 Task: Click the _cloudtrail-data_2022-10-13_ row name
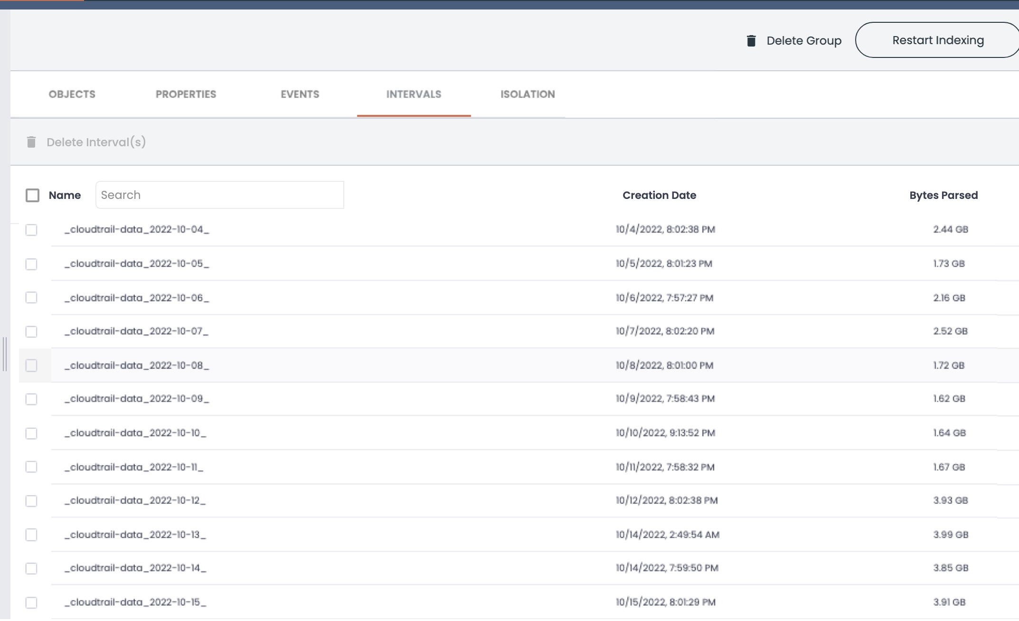pyautogui.click(x=135, y=535)
